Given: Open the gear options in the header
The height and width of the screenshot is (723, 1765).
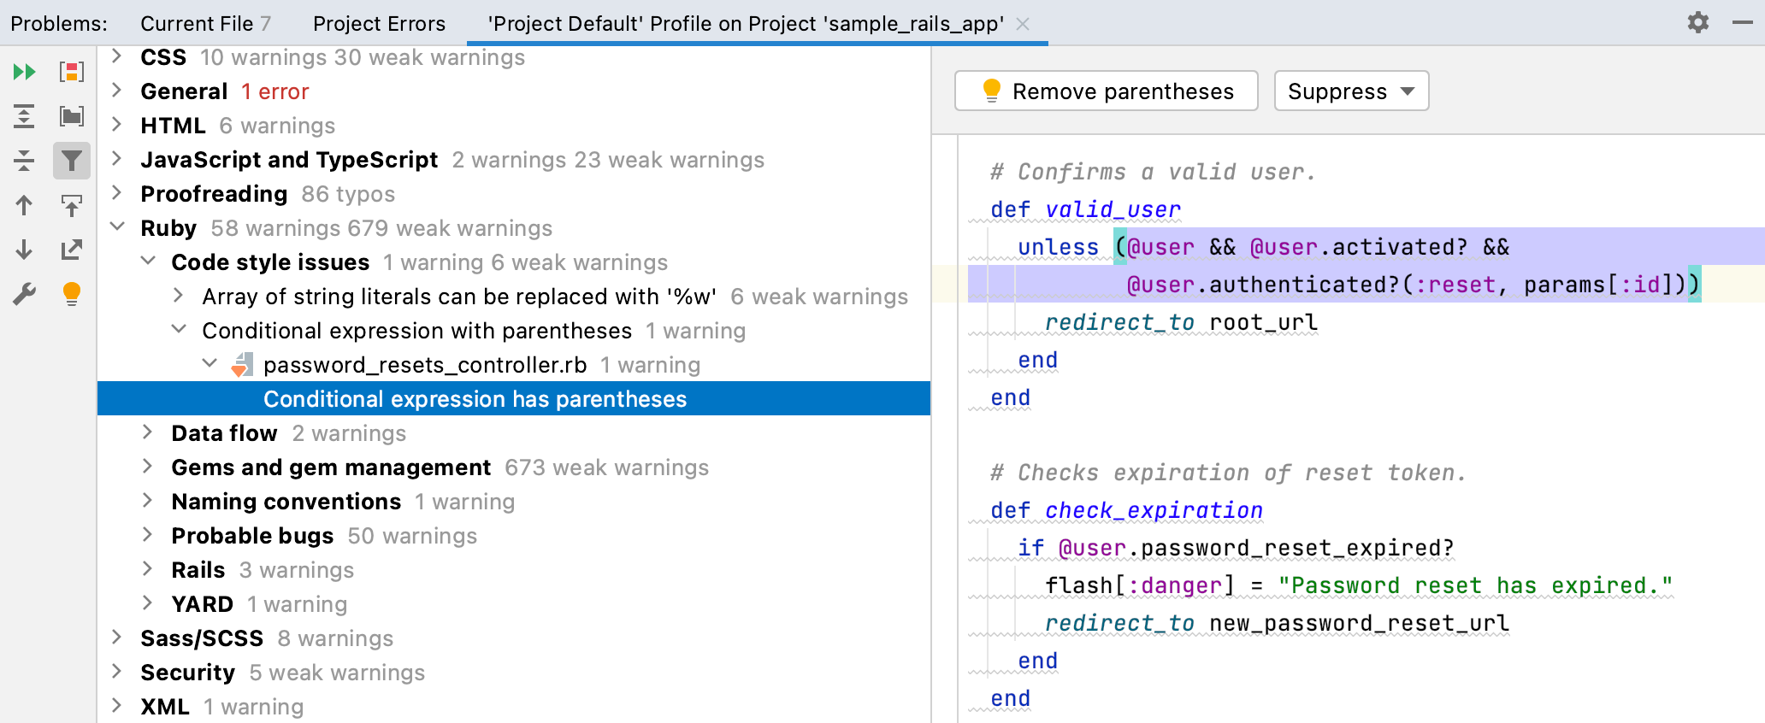Looking at the screenshot, I should [1697, 23].
